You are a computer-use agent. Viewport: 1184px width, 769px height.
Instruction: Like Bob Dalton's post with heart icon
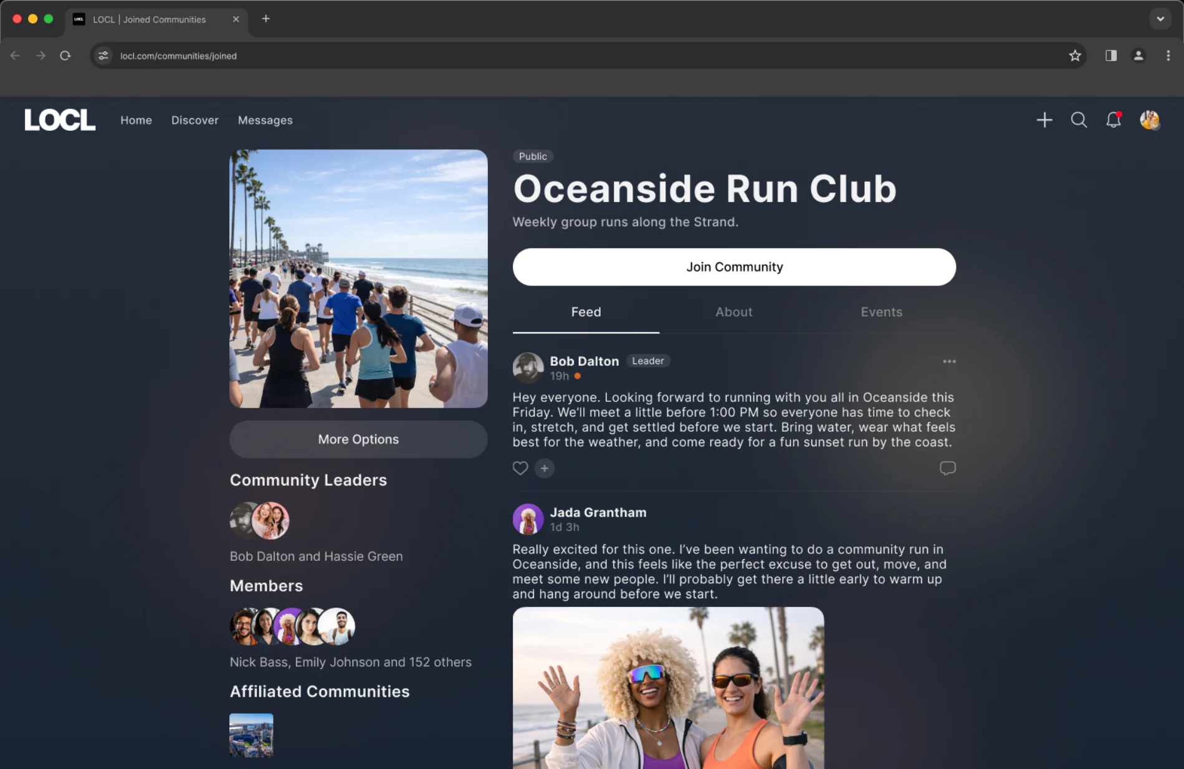(x=520, y=468)
